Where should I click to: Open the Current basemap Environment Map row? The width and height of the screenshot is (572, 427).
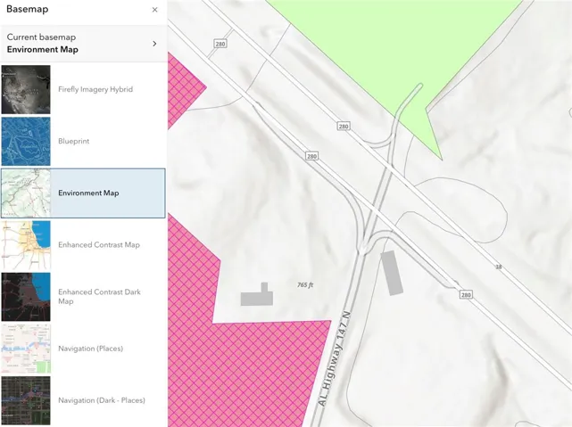82,43
